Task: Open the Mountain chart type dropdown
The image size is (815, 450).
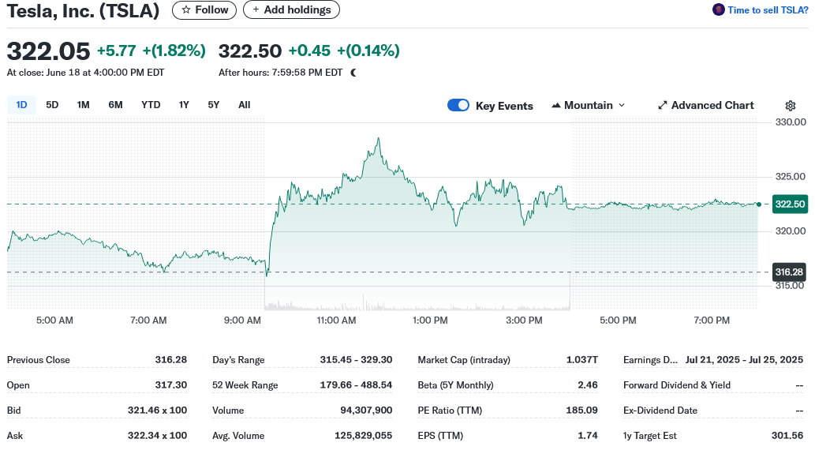Action: click(x=588, y=105)
